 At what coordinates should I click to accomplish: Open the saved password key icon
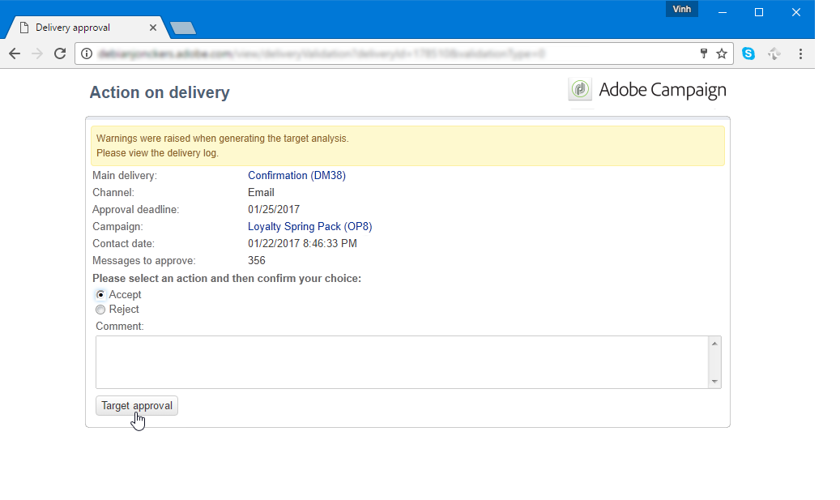pos(704,53)
